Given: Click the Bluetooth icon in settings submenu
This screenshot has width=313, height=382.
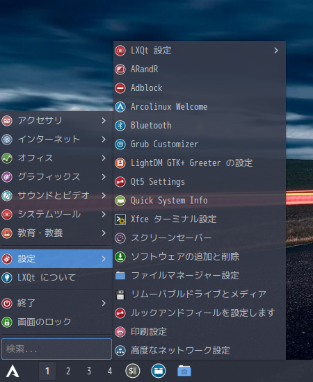Looking at the screenshot, I should pos(120,126).
